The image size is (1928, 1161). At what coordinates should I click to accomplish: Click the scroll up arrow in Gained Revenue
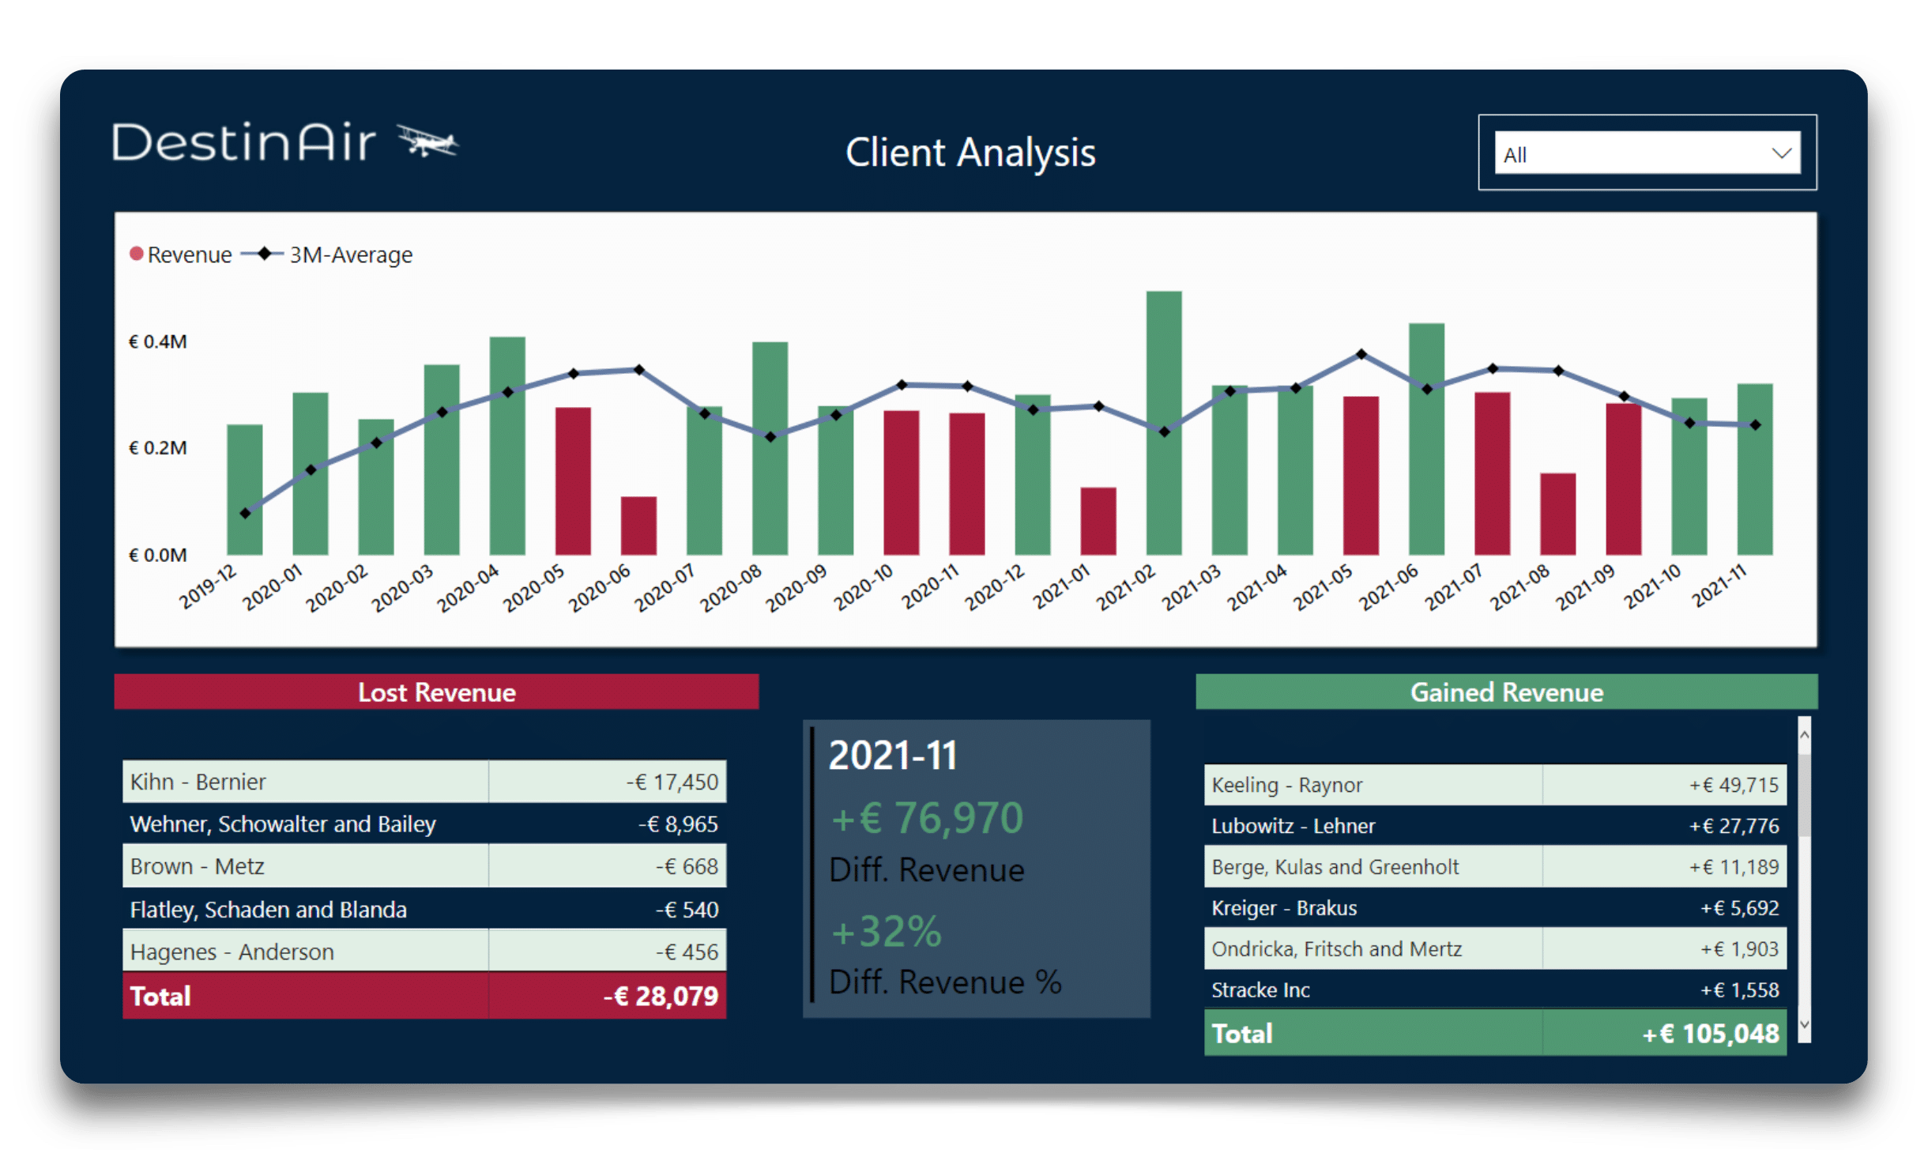pyautogui.click(x=1804, y=735)
